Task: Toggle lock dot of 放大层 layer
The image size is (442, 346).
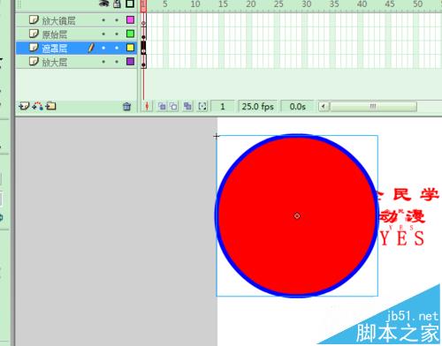Action: coord(117,62)
